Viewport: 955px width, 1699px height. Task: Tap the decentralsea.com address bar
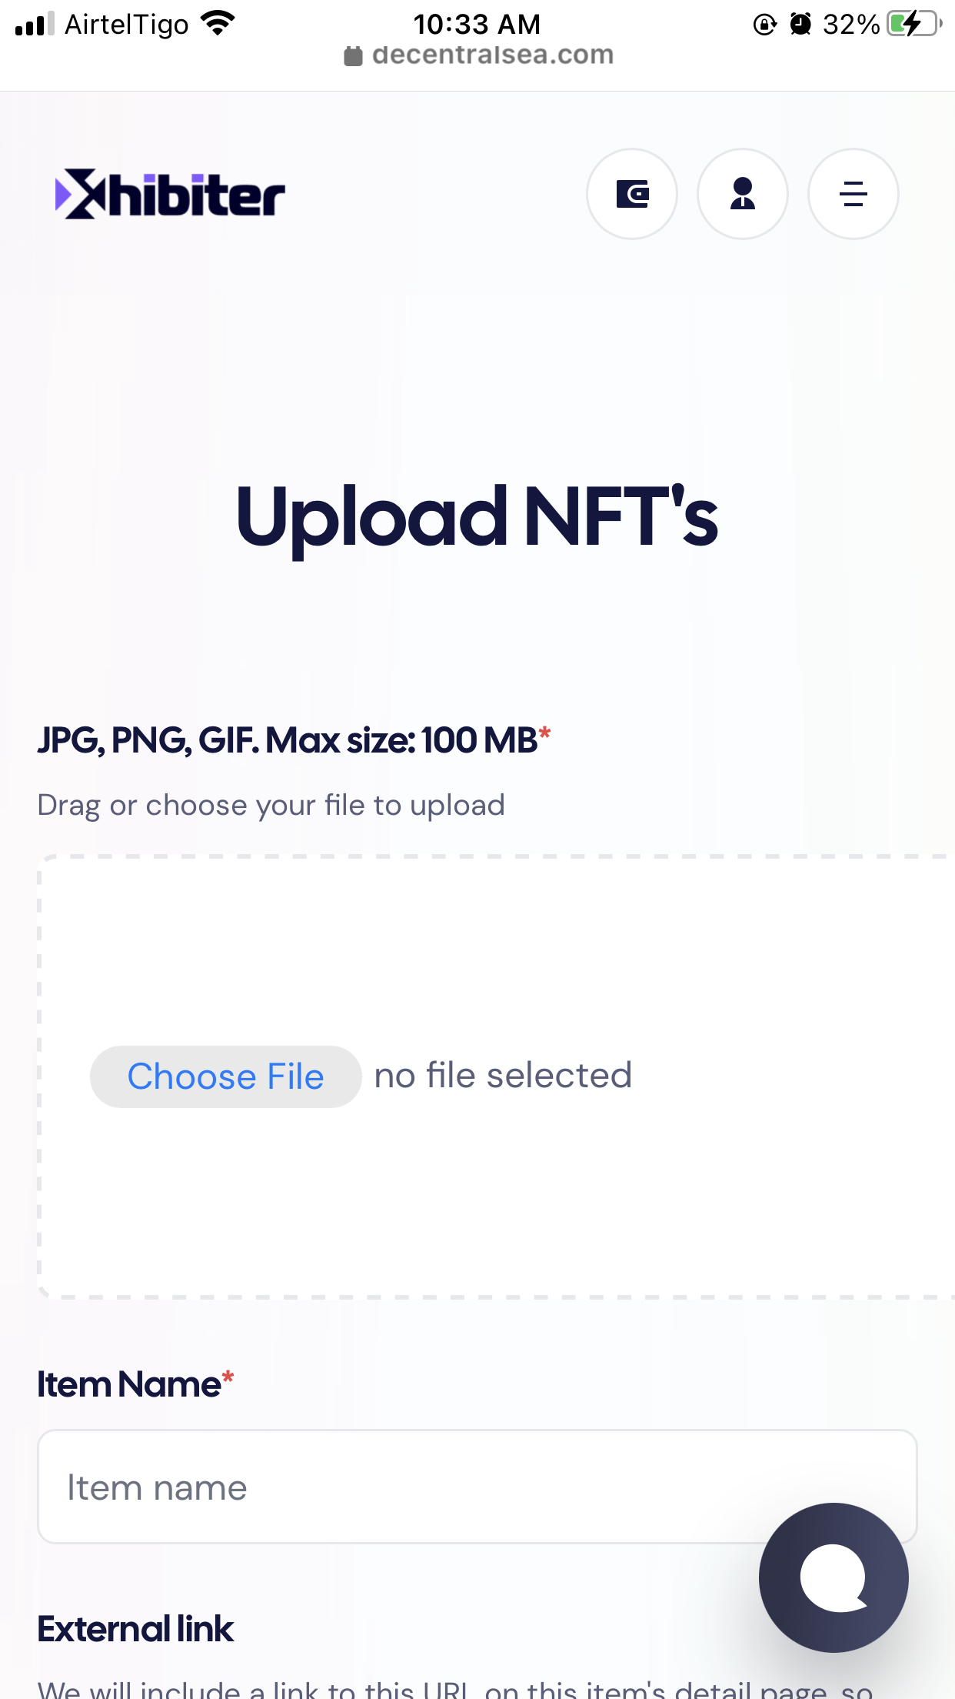(478, 55)
